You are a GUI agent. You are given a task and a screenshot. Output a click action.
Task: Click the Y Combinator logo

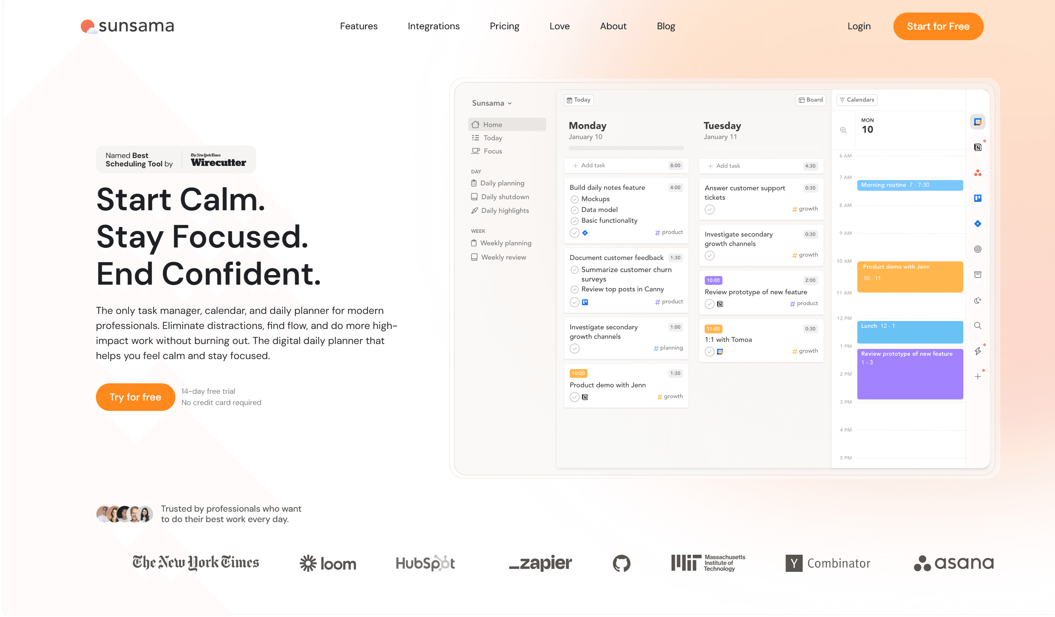click(x=828, y=563)
